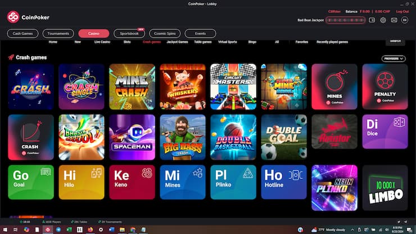This screenshot has width=416, height=234.
Task: Open the CoinPoker Crash graph tile
Action: 31,137
